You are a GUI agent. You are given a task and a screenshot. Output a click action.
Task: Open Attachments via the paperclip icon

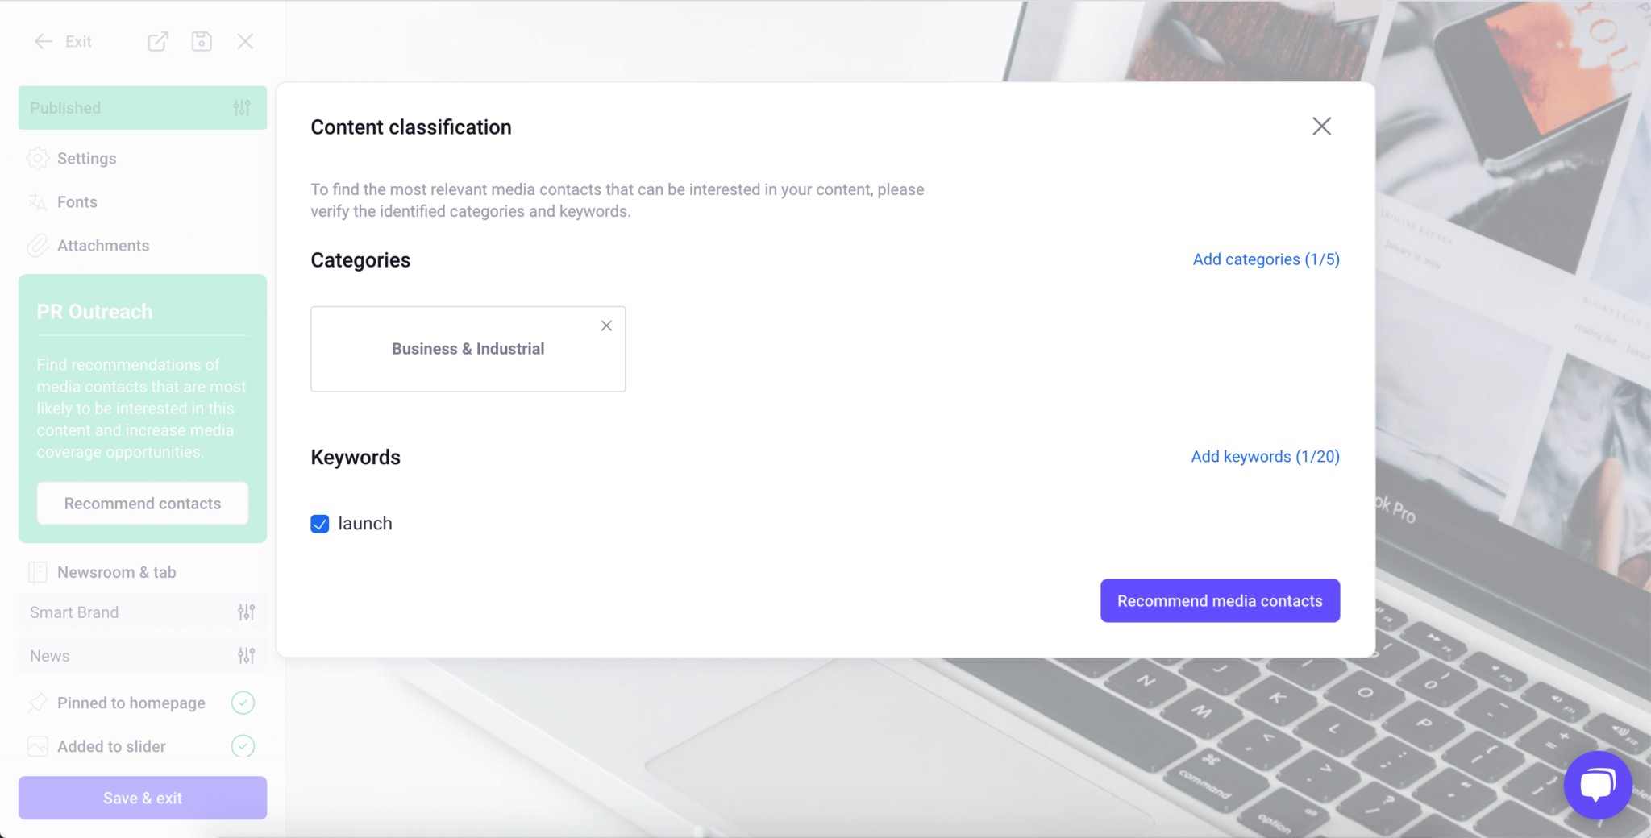pos(37,245)
